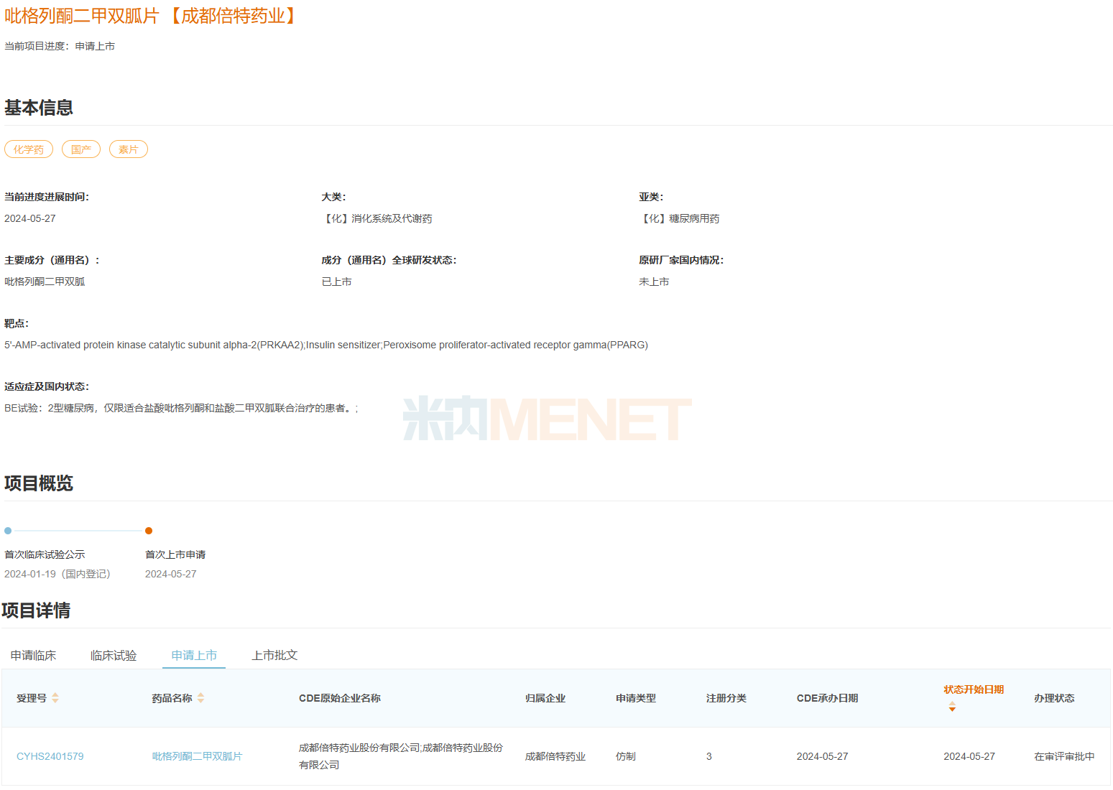The height and width of the screenshot is (790, 1113).
Task: Open the 上市批文 tab
Action: click(274, 655)
